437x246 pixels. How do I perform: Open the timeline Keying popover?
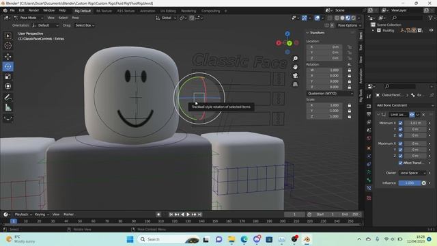click(42, 215)
